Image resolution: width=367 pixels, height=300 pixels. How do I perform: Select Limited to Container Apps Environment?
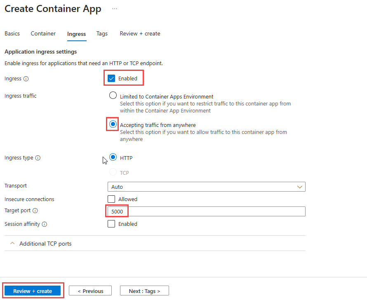click(x=113, y=95)
